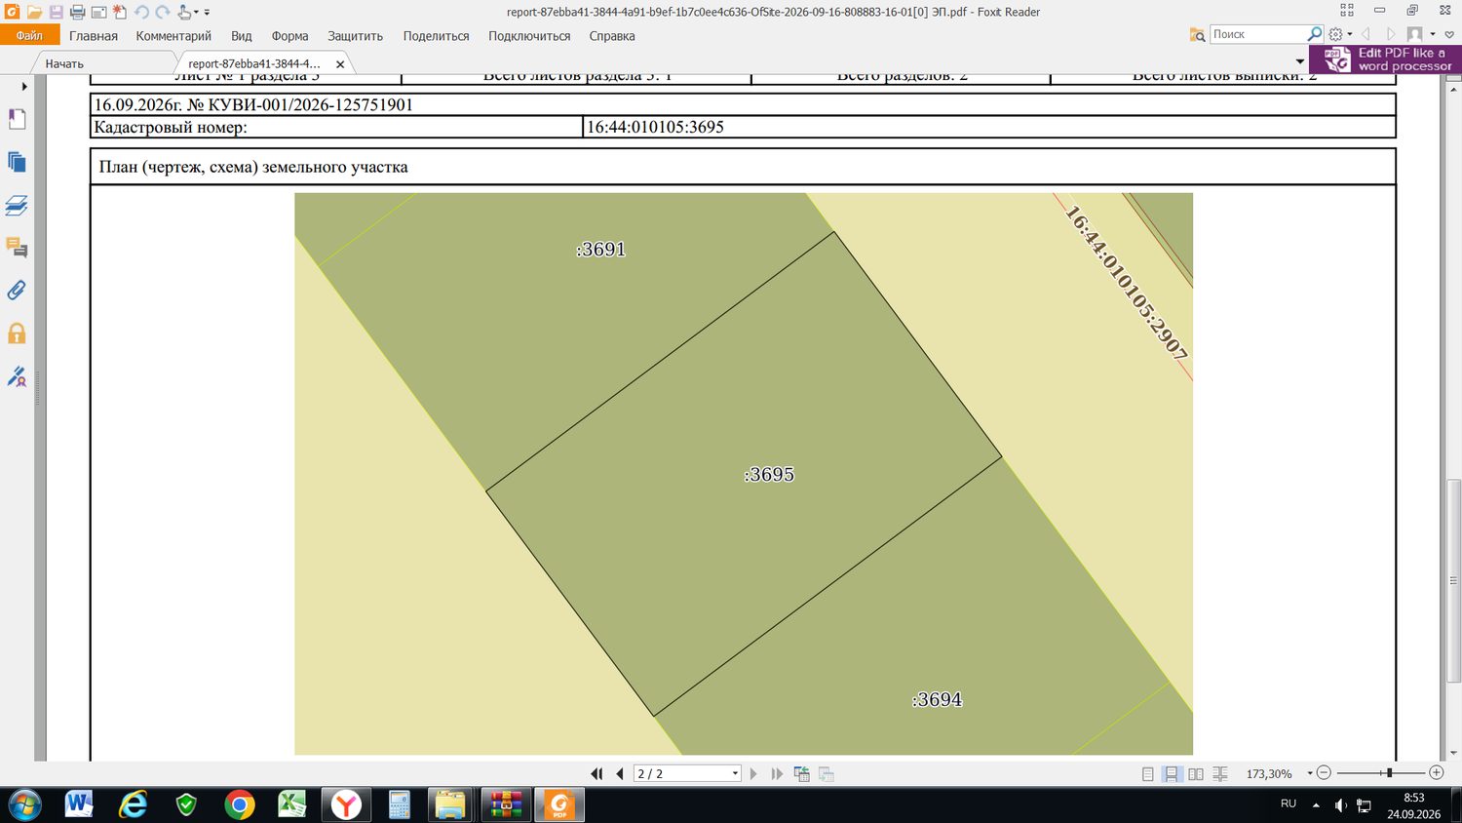Open the Bookmarks panel in the sidebar

pos(17,119)
